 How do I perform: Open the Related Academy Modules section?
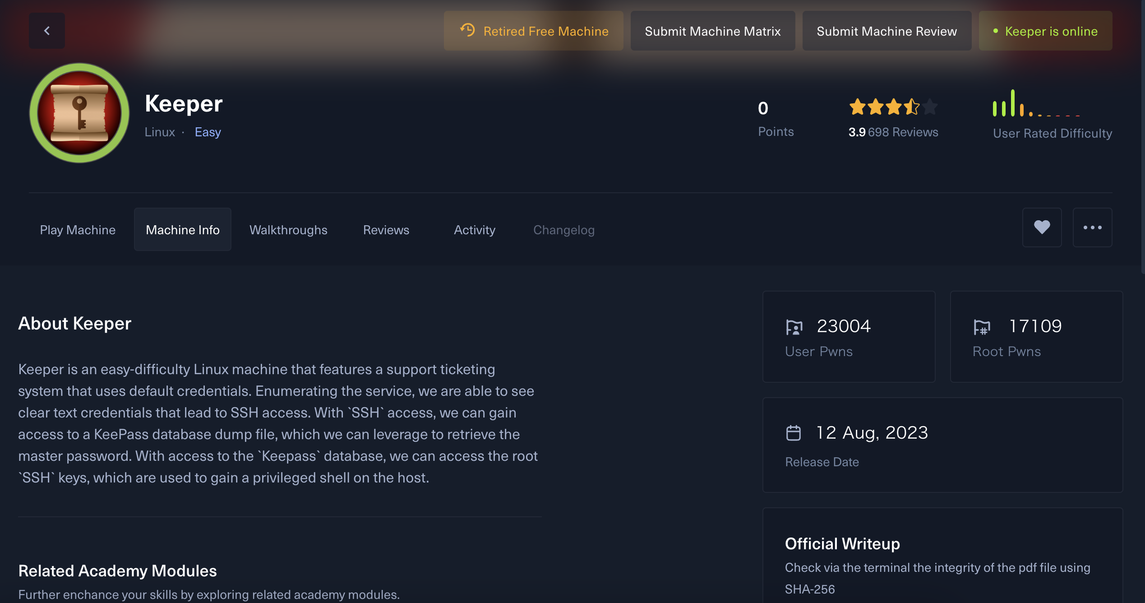[x=117, y=571]
